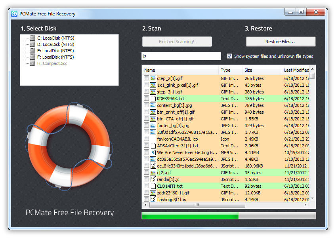Click the "Icon" type cell
This screenshot has height=238, width=336.
[225, 139]
